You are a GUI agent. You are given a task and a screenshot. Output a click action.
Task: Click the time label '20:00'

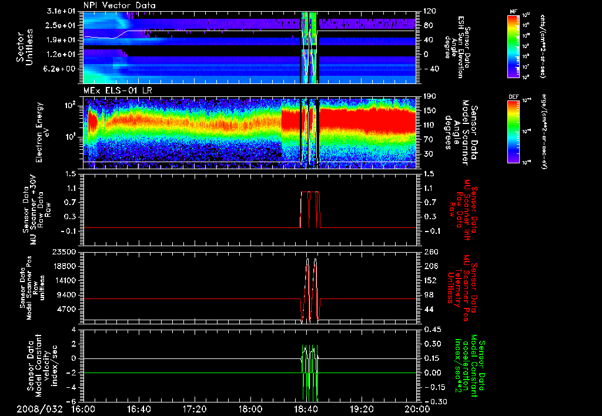tap(417, 409)
